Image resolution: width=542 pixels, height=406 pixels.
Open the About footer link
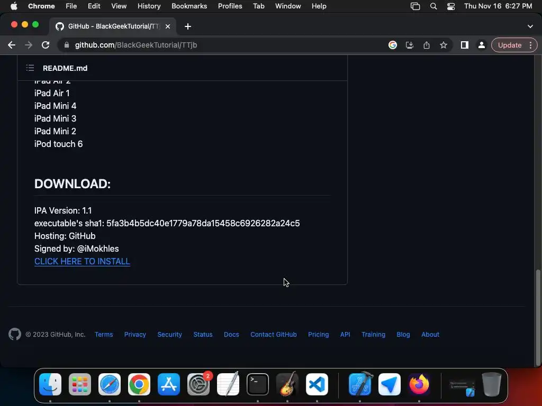pos(430,334)
